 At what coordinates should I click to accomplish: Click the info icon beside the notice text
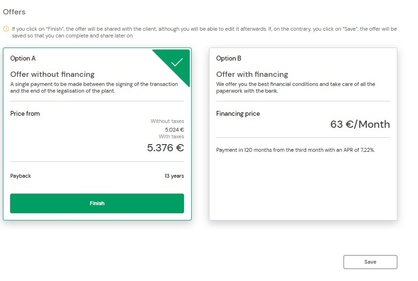click(6, 29)
